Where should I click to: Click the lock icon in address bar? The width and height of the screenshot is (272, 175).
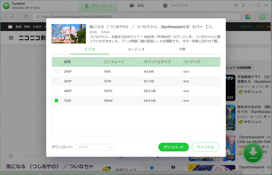pyautogui.click(x=38, y=17)
